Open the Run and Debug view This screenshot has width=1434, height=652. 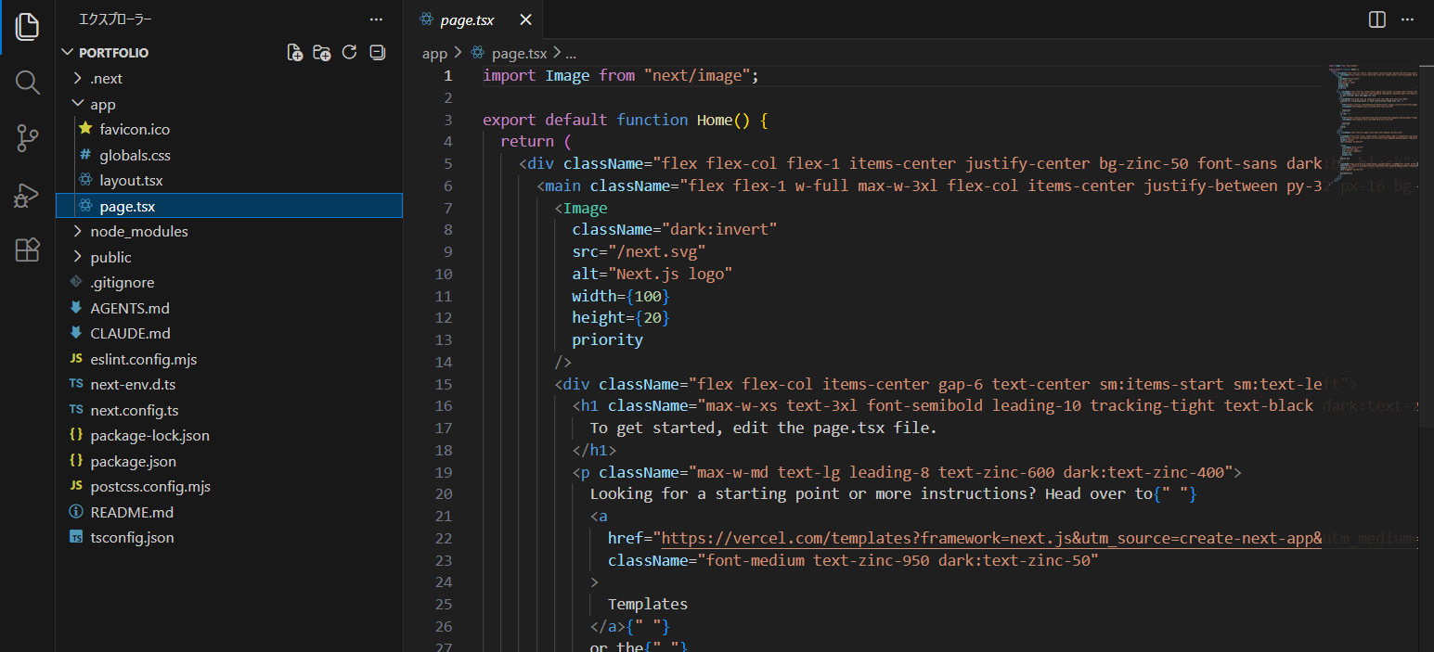[x=27, y=194]
